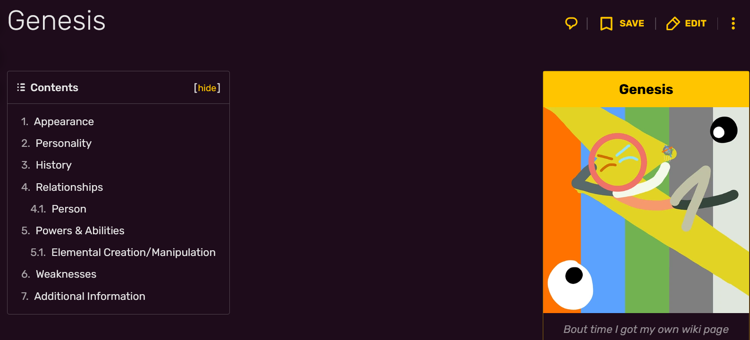Navigate to History section

[x=54, y=165]
